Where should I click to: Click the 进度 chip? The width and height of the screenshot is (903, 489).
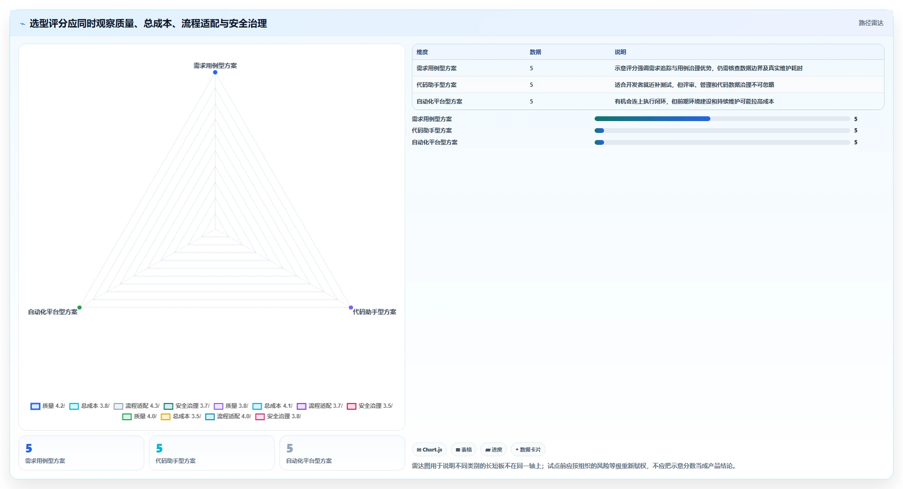[493, 450]
